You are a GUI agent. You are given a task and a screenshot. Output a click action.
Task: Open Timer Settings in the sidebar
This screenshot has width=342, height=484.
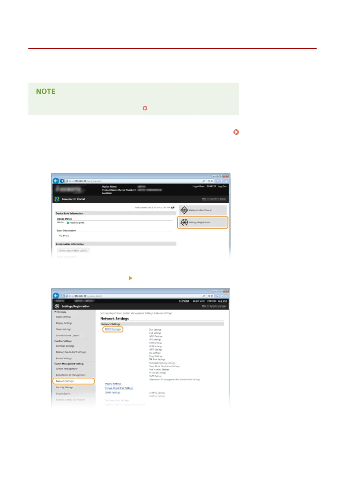(x=63, y=329)
